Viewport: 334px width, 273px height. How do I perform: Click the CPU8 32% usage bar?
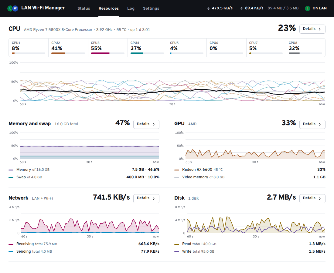(x=305, y=53)
